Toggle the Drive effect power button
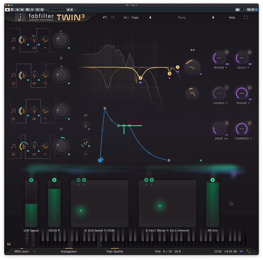Viewport: 263px width, 260px height. pos(227,123)
